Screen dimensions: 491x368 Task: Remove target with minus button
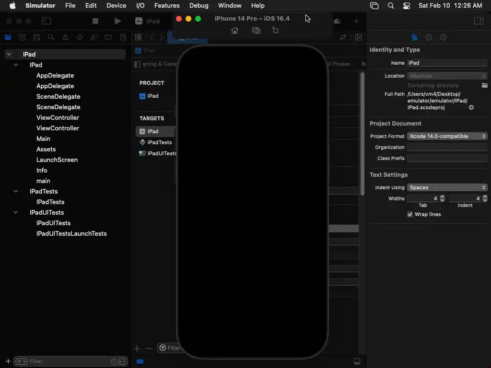point(149,348)
